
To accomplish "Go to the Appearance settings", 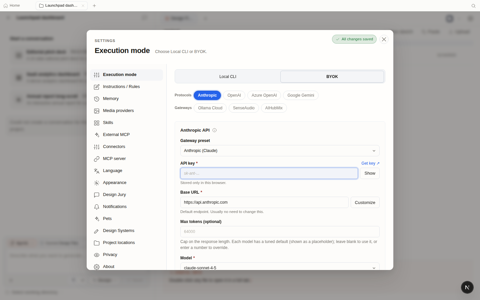I will 126,183.
